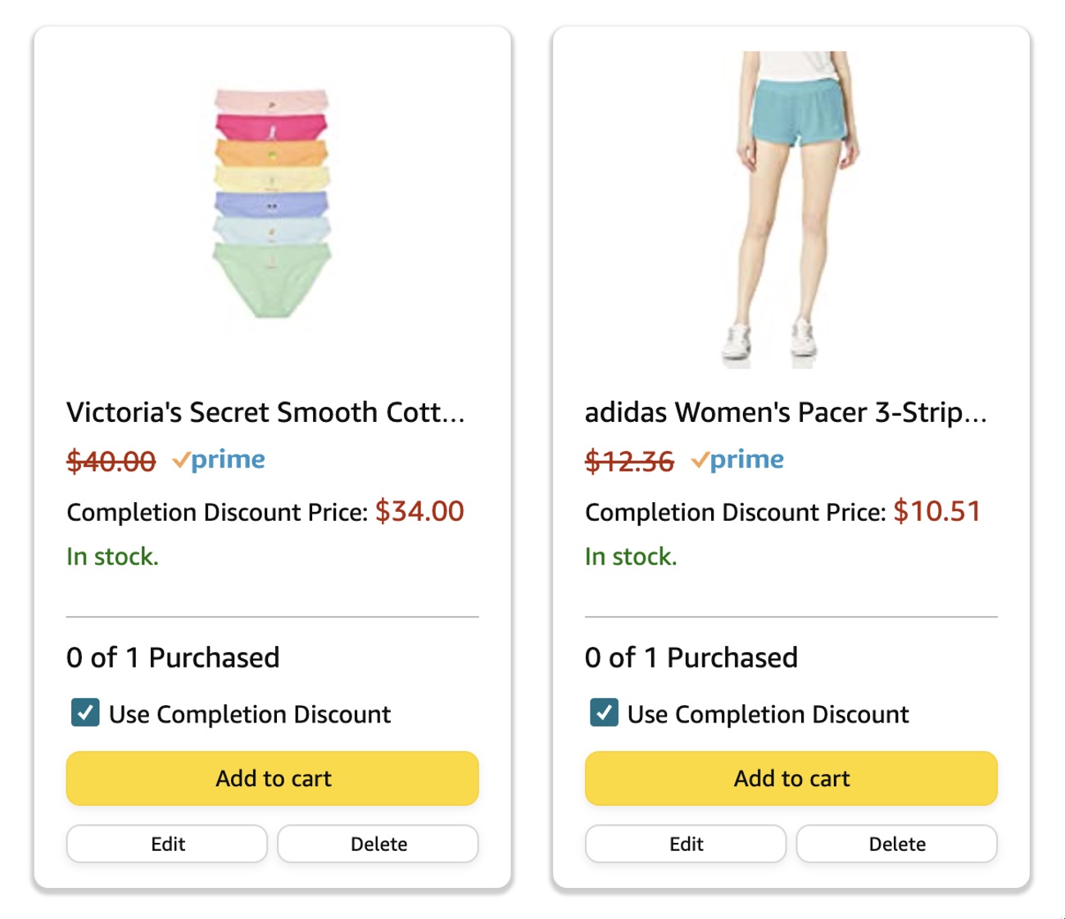Delete the adidas shorts item
Image resolution: width=1065 pixels, height=919 pixels.
coord(896,844)
